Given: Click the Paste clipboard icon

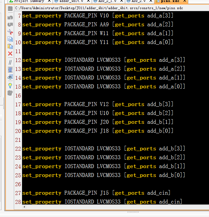Looking at the screenshot, I should 10,46.
